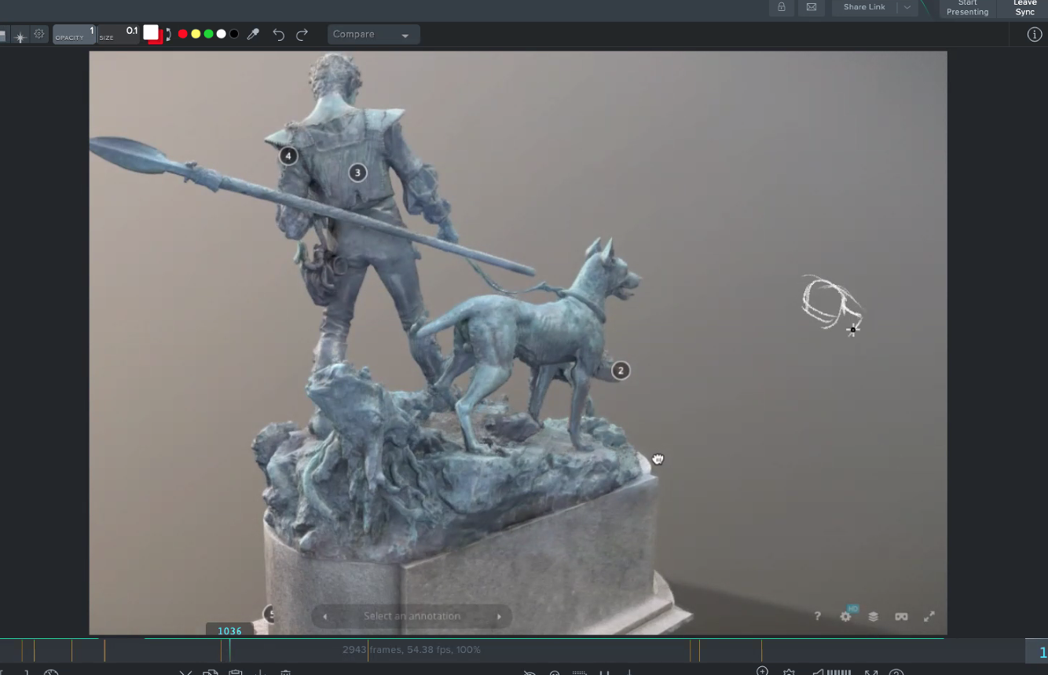Open the 3D viewer help question mark
Screen dimensions: 1048x675
pyautogui.click(x=817, y=616)
